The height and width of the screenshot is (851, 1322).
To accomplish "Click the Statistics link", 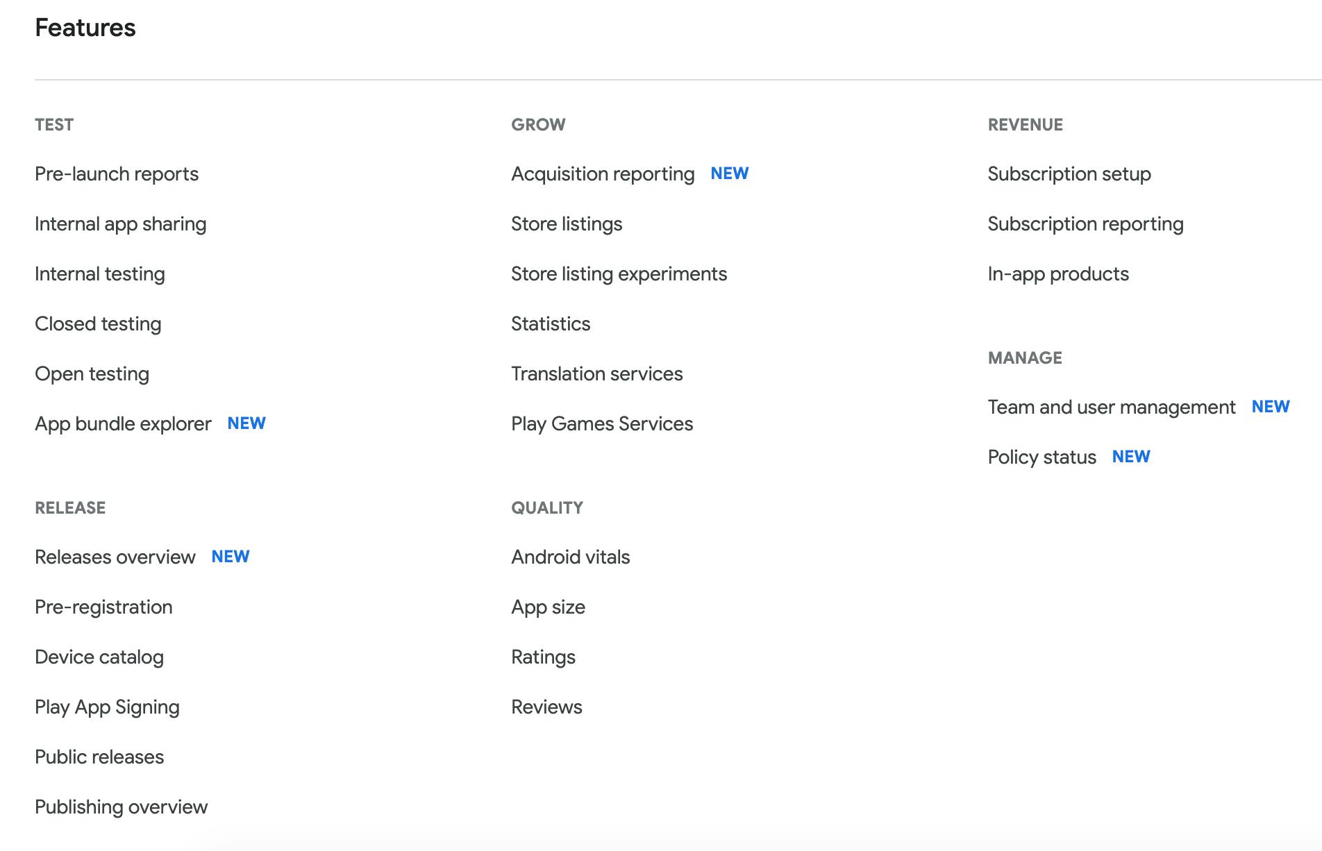I will coord(551,323).
